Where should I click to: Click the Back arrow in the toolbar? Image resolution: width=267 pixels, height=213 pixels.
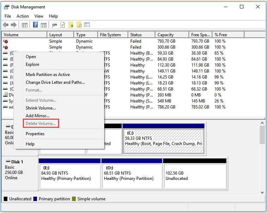tap(6, 25)
